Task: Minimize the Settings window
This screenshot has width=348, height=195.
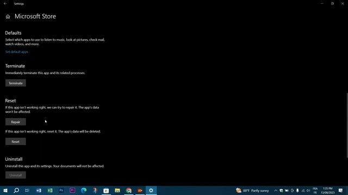Action: tap(322, 4)
